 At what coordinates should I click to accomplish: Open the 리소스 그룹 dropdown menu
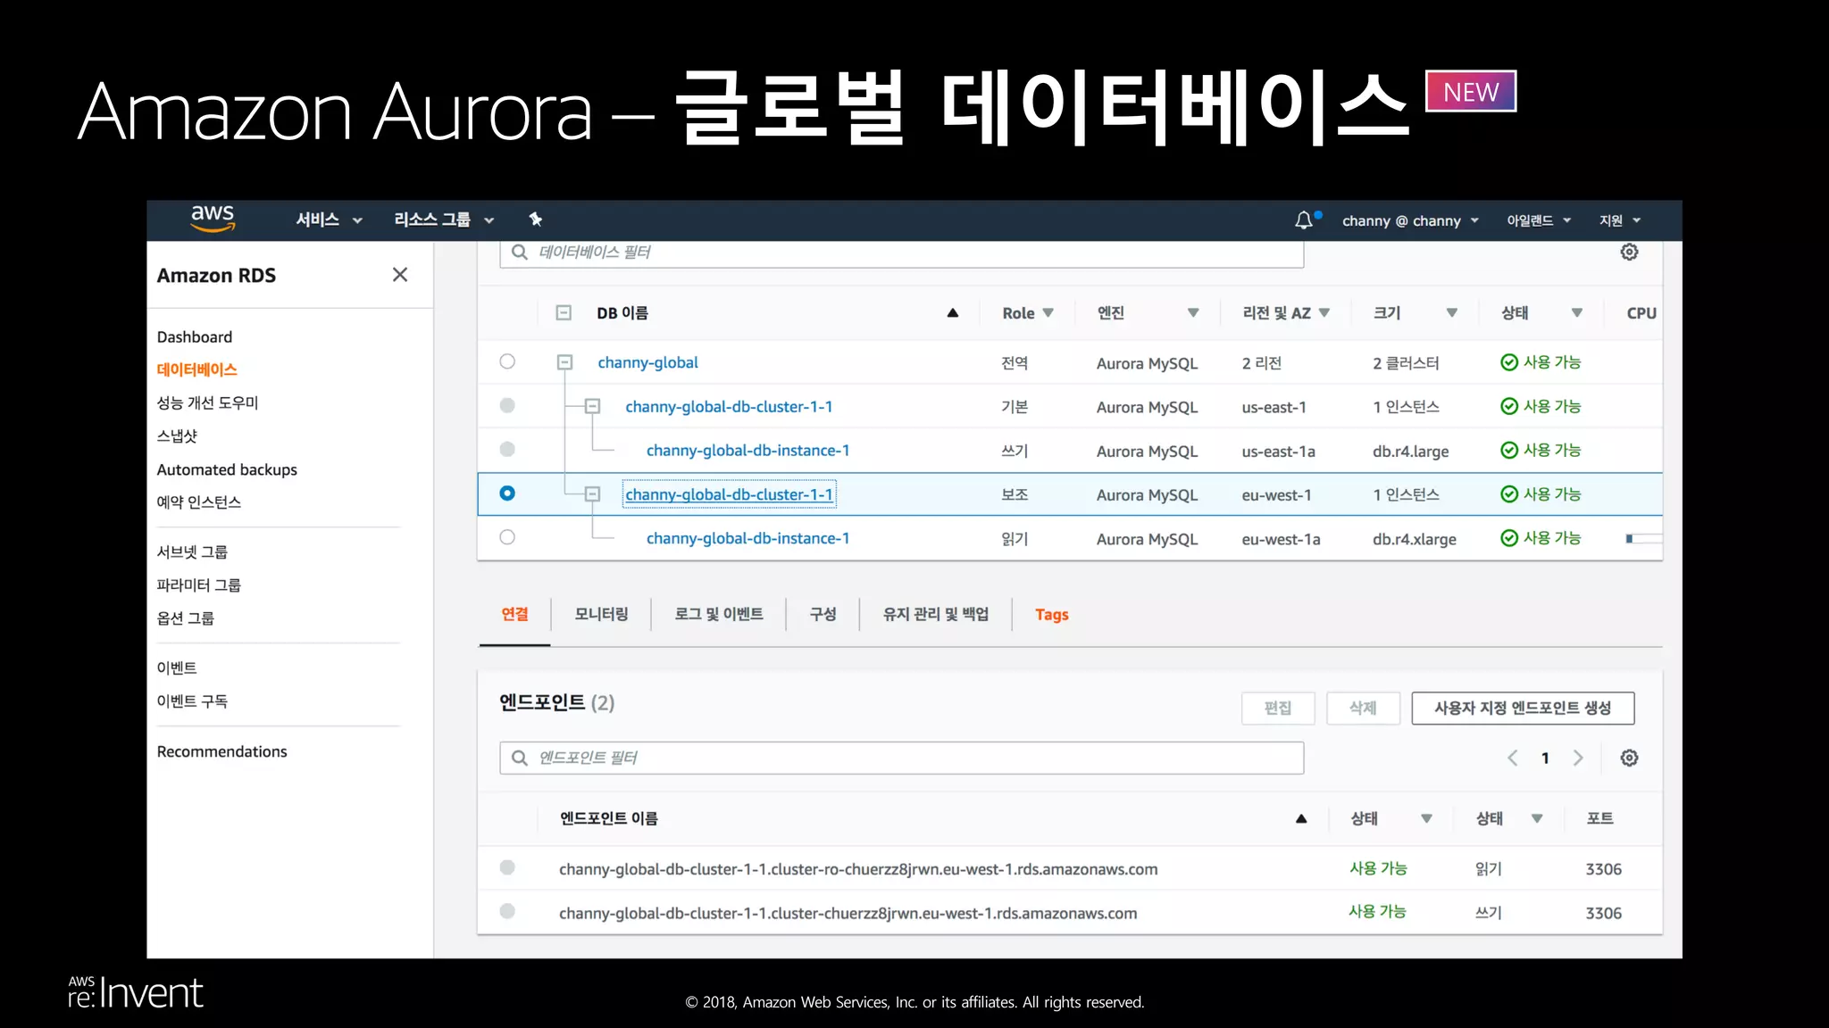444,220
